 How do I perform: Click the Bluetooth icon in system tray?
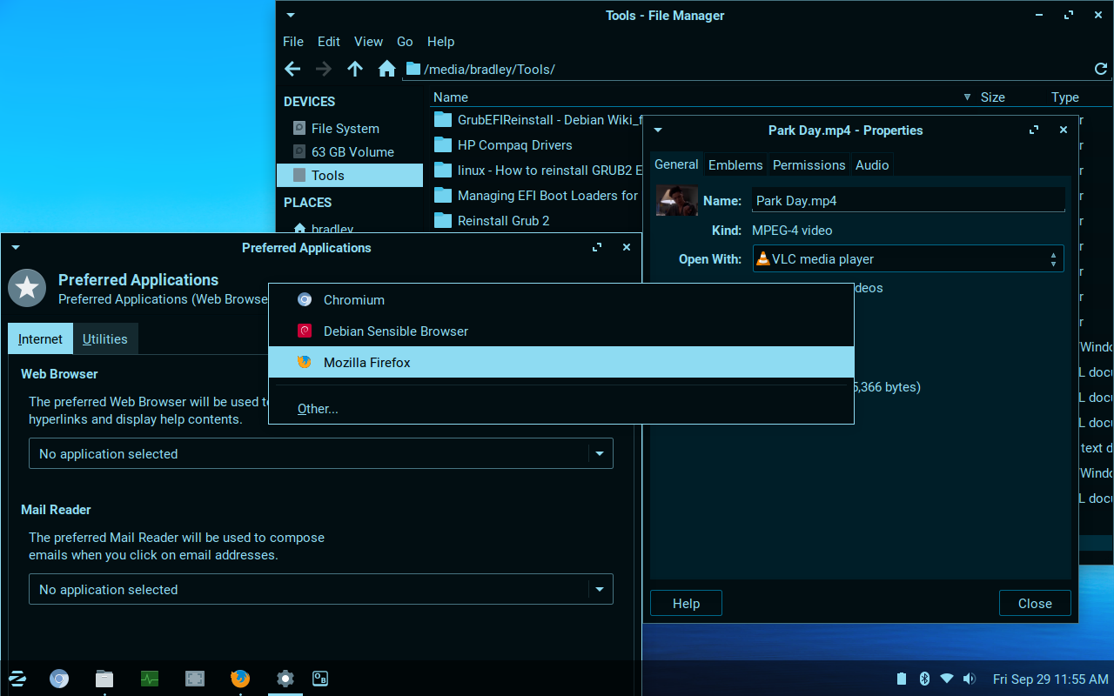pyautogui.click(x=925, y=679)
